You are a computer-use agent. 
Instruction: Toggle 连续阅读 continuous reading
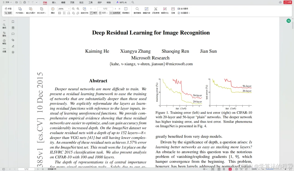115,13
